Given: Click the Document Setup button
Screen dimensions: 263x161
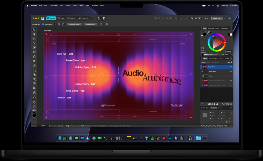Looking at the screenshot, I should pyautogui.click(x=74, y=24).
